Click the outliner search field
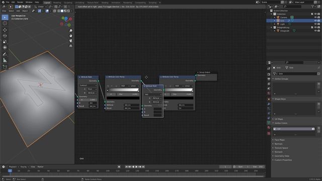322x181 pixels. 292,7
